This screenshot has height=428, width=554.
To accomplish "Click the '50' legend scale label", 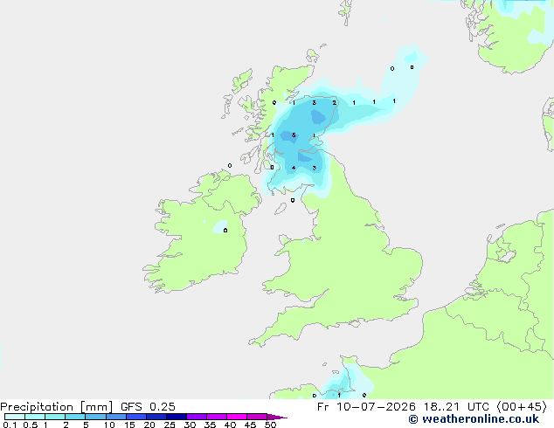I will [x=270, y=425].
